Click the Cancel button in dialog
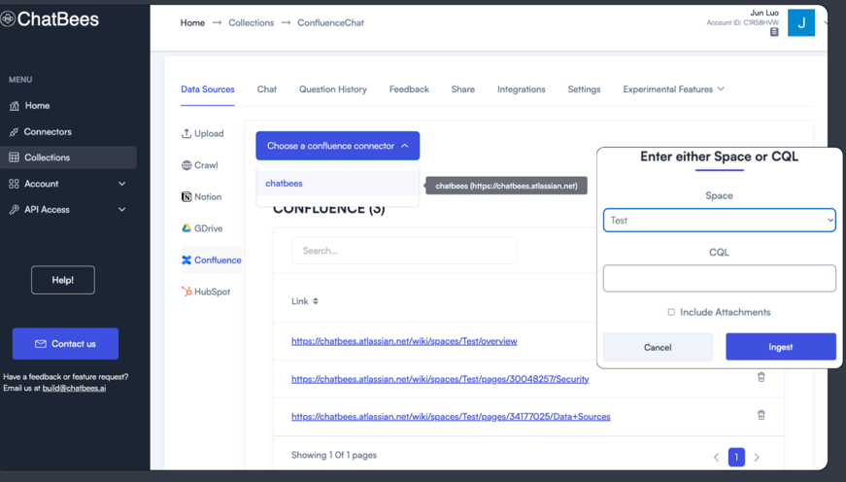The width and height of the screenshot is (846, 482). [x=658, y=347]
